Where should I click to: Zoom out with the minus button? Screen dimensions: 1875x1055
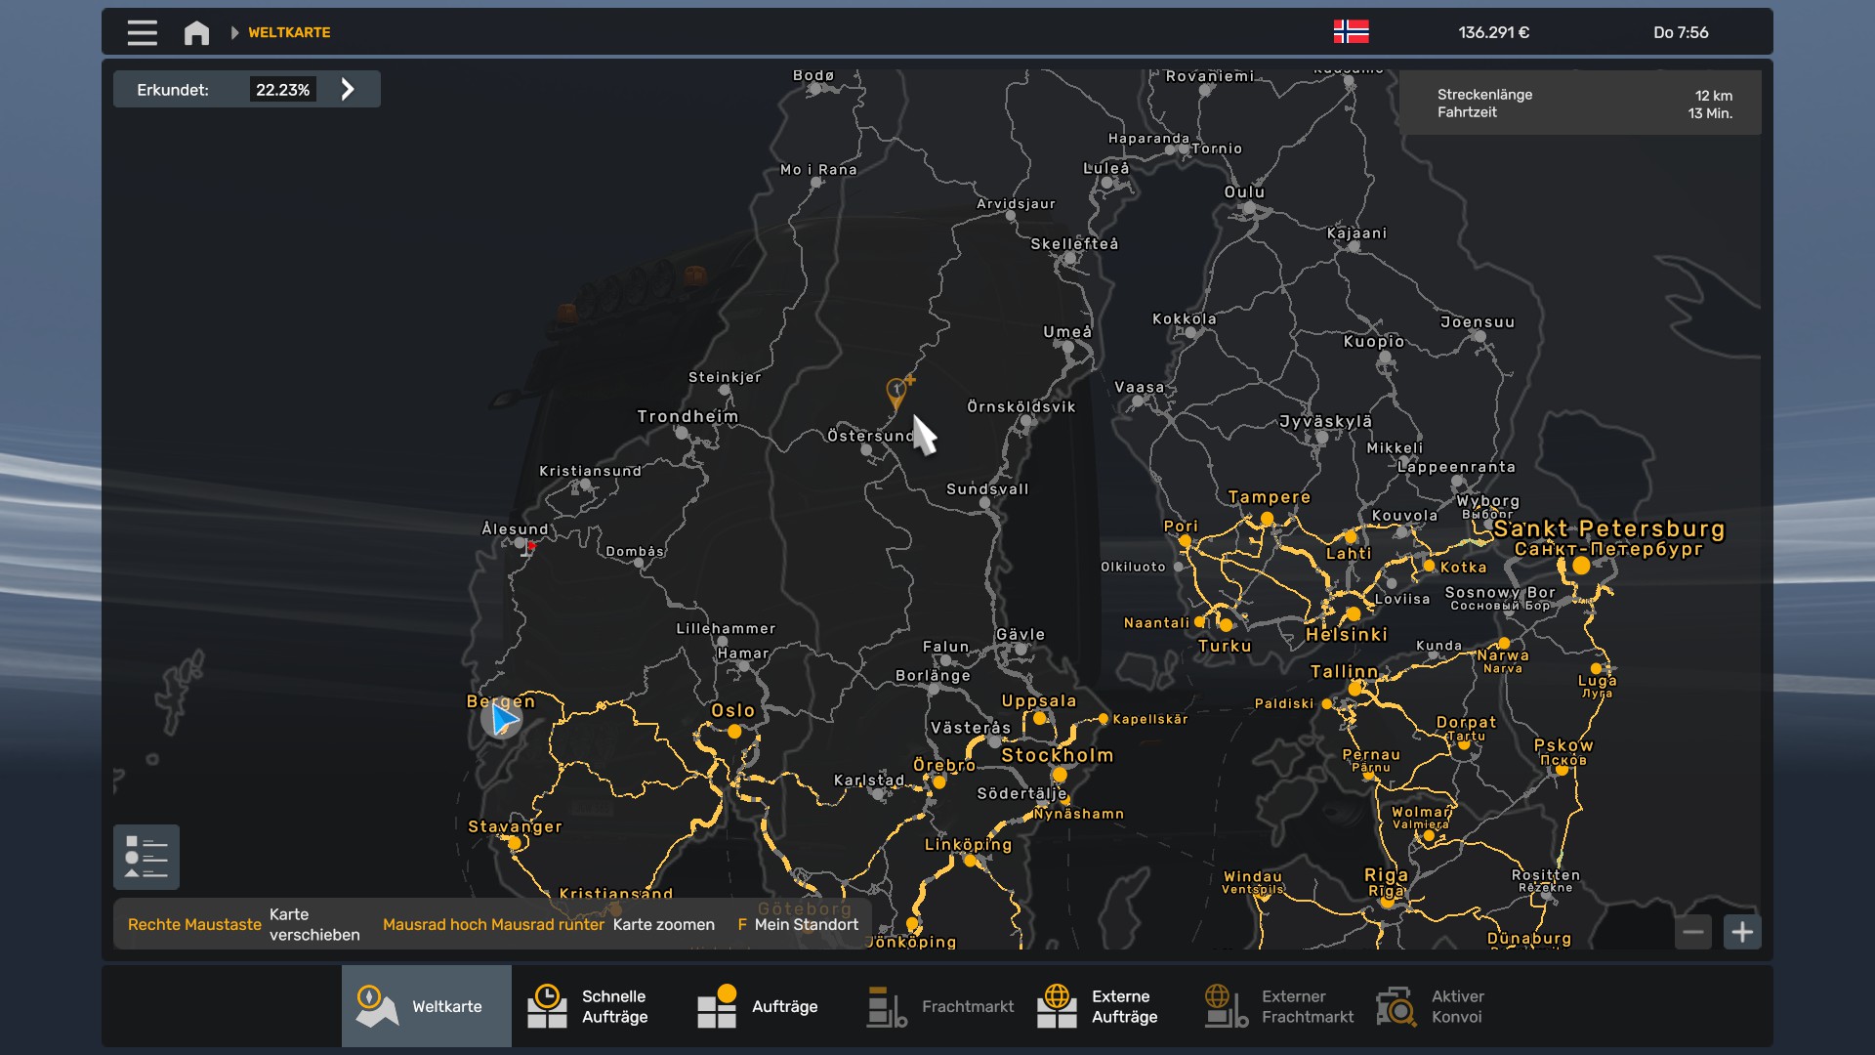tap(1693, 932)
